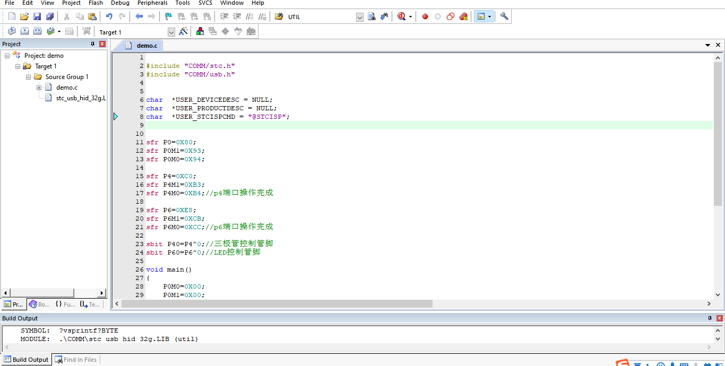Screen dimensions: 725x366
Task: Collapse the Source Group 1 folder
Action: (x=29, y=77)
